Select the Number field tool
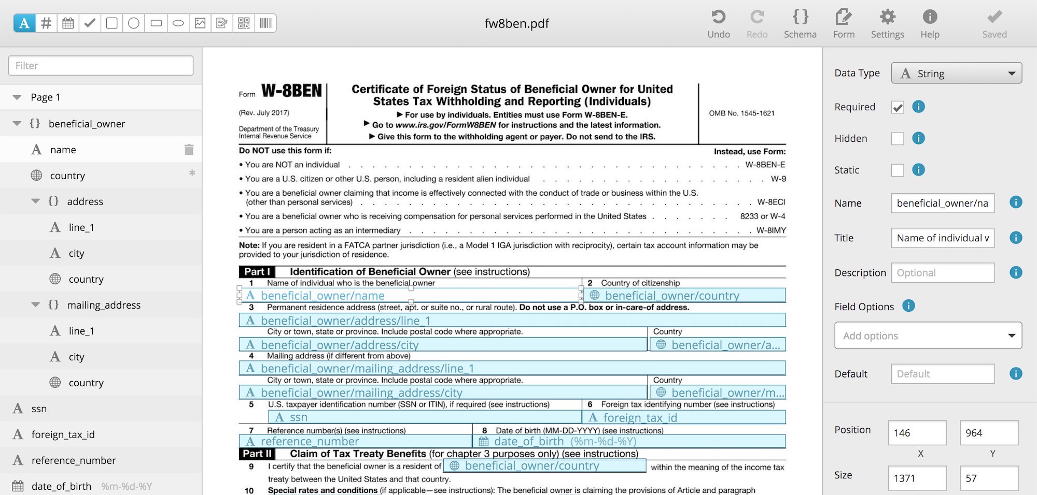 (x=46, y=23)
